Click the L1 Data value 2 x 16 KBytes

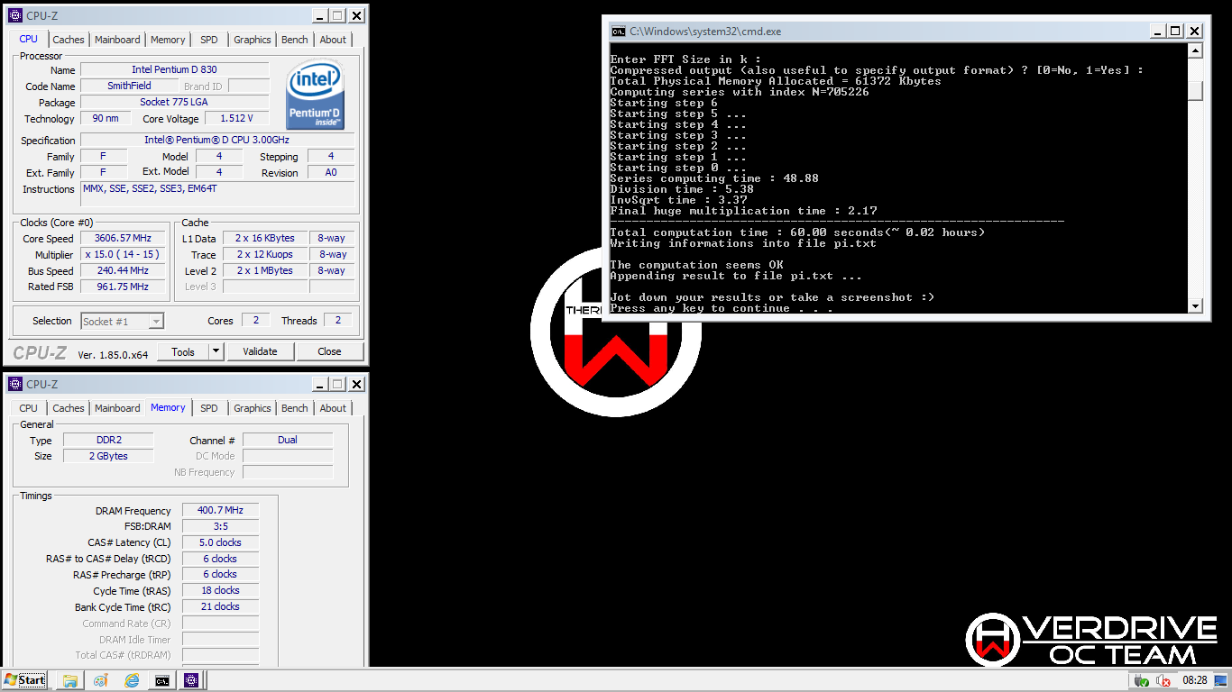click(x=265, y=238)
